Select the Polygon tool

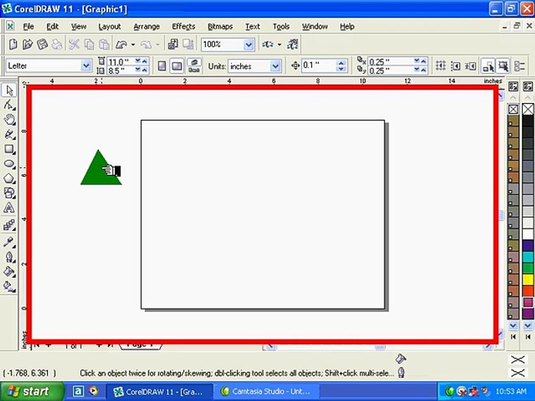(9, 178)
